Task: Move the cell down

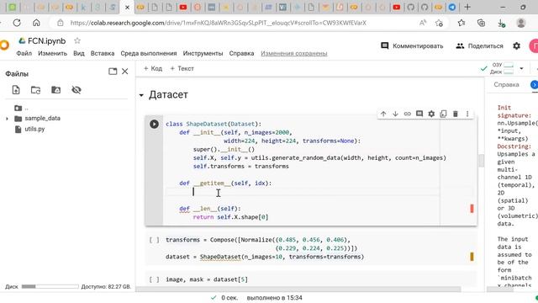Action: click(395, 114)
